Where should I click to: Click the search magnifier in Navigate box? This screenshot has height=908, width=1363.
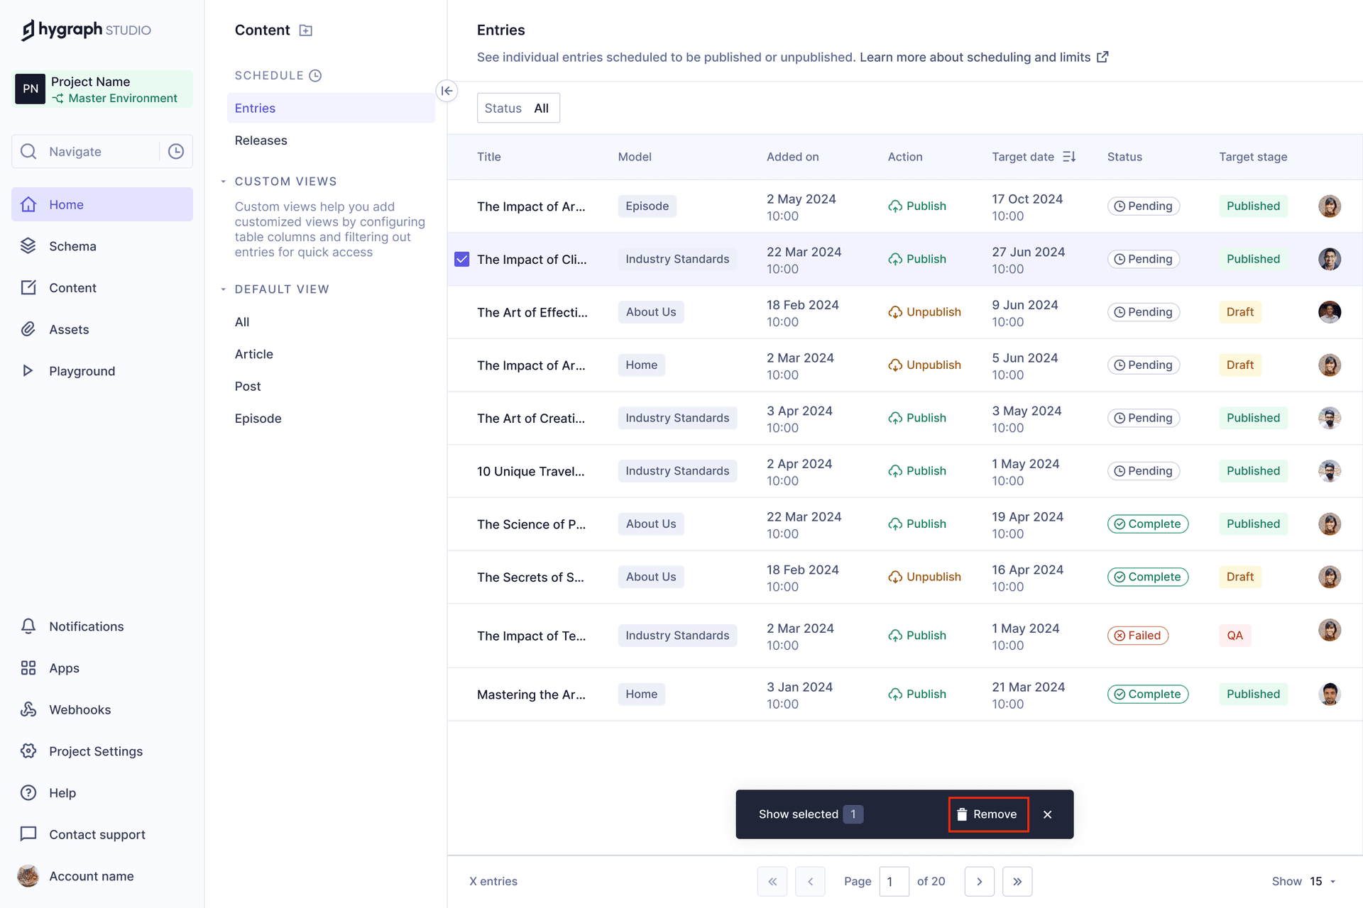pos(28,151)
